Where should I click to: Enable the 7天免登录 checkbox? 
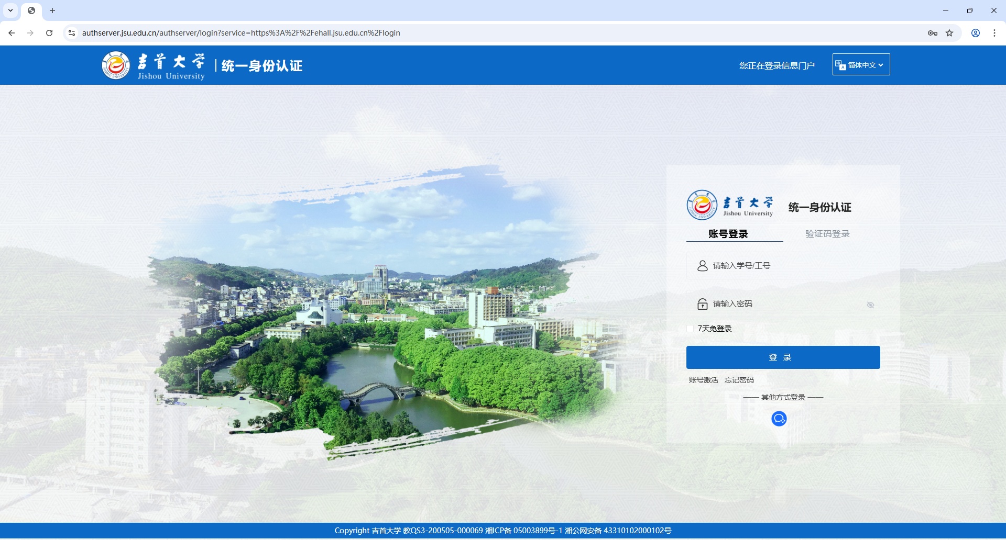click(691, 329)
